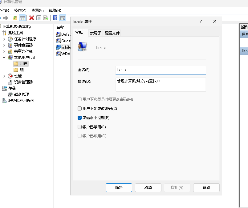Click the 取消 button
The image size is (248, 208).
(148, 188)
